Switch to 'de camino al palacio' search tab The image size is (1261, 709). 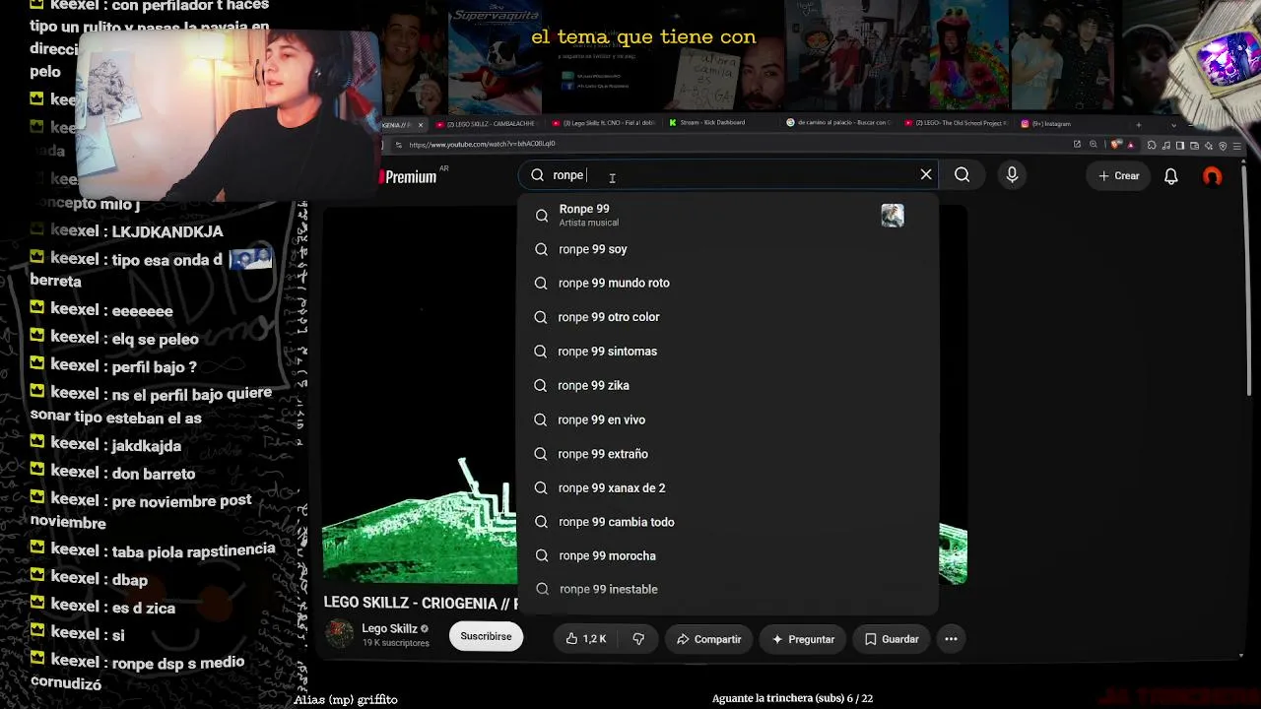click(x=839, y=123)
